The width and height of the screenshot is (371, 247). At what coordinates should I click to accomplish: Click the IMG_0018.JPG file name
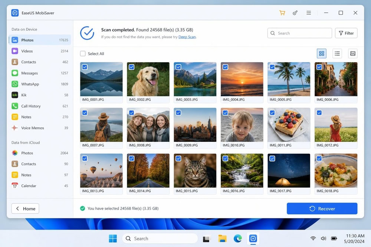click(328, 191)
